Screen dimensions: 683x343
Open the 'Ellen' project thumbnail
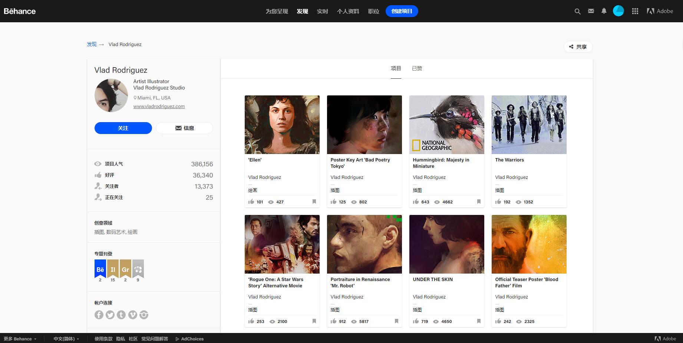pos(282,125)
